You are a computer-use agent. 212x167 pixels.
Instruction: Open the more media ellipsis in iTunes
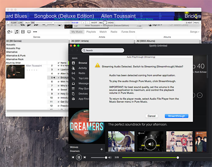(x=35, y=32)
